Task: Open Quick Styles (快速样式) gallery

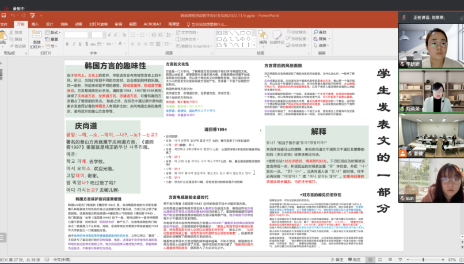Action: 276,37
